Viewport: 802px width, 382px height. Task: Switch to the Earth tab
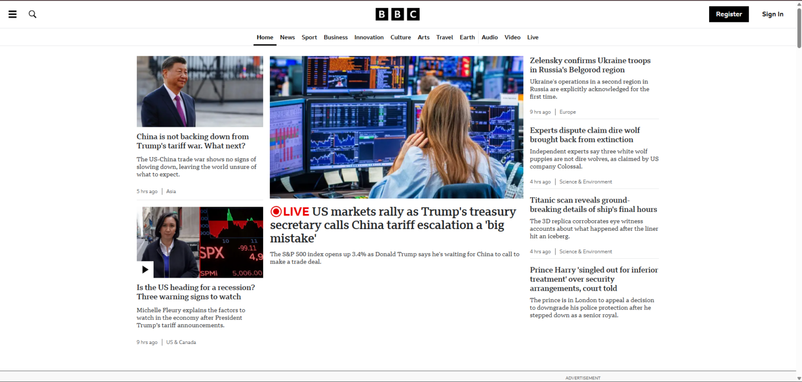467,38
